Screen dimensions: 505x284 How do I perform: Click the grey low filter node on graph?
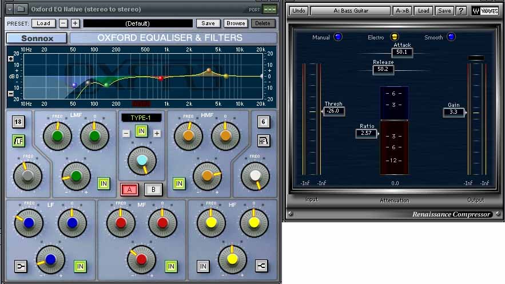[x=88, y=83]
